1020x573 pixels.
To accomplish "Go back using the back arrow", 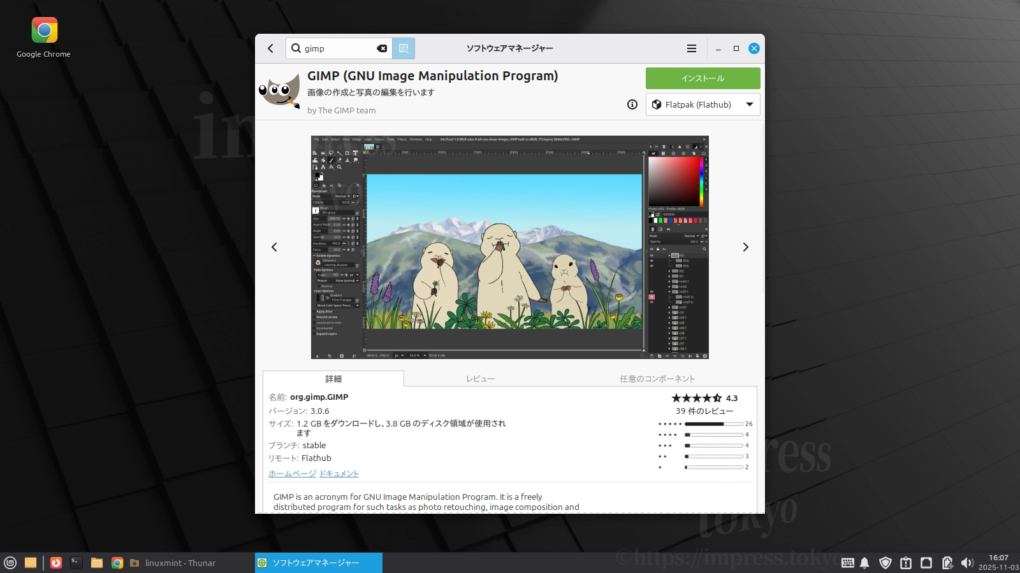I will tap(270, 48).
